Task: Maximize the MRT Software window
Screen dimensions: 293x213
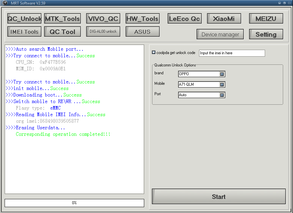Action: (284, 3)
